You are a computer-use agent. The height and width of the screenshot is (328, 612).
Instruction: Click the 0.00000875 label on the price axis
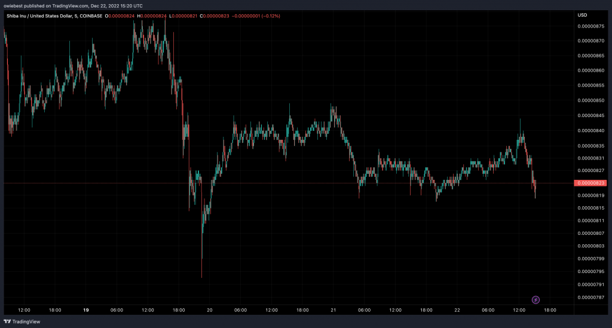coord(591,26)
